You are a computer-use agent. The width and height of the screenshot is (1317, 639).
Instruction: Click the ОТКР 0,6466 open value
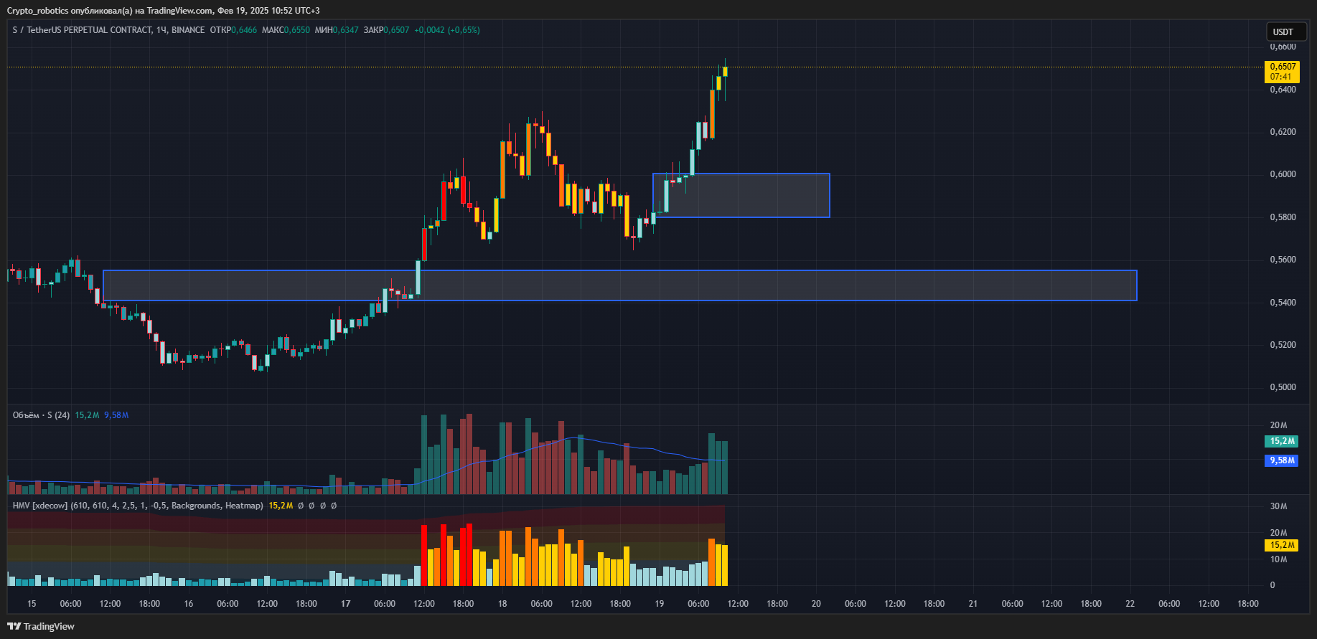pos(233,30)
